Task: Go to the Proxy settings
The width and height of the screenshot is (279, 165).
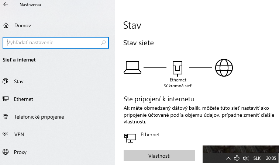Action: pos(20,152)
